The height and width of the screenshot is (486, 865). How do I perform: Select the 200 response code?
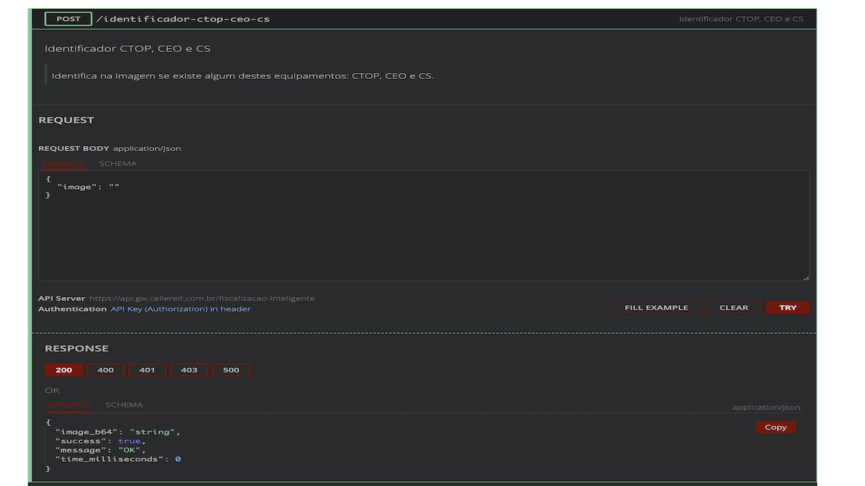tap(64, 370)
